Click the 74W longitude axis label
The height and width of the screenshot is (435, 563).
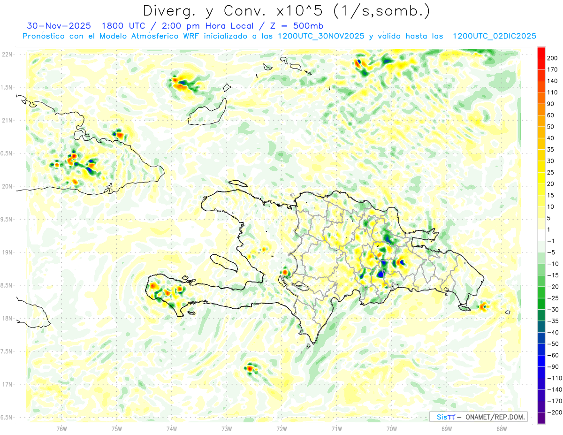172,428
